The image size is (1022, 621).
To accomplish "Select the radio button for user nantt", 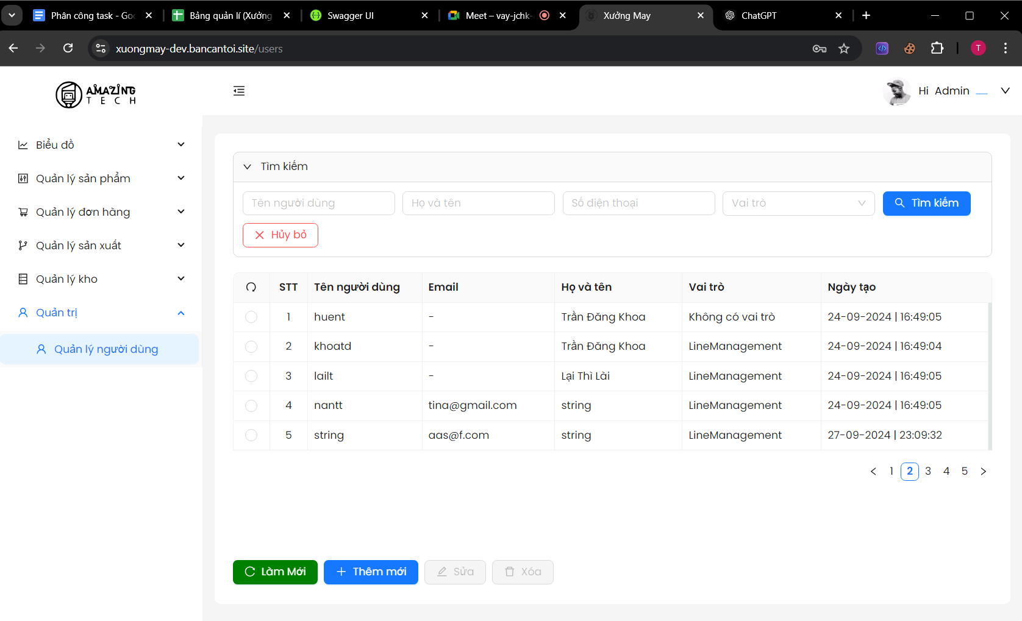I will (251, 406).
